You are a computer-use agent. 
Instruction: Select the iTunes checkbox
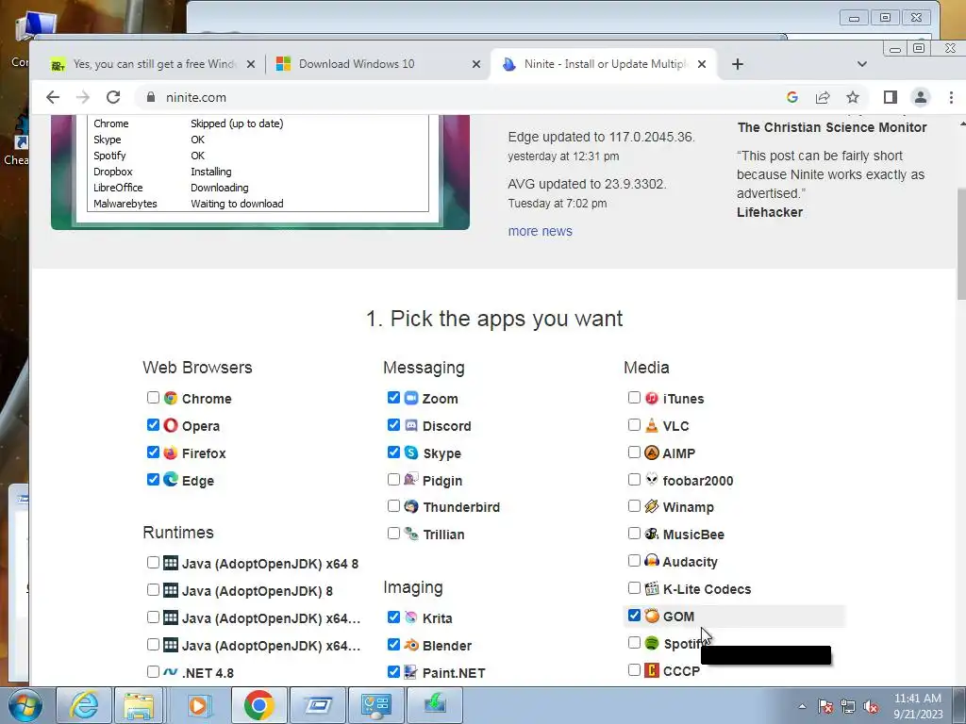pyautogui.click(x=634, y=398)
